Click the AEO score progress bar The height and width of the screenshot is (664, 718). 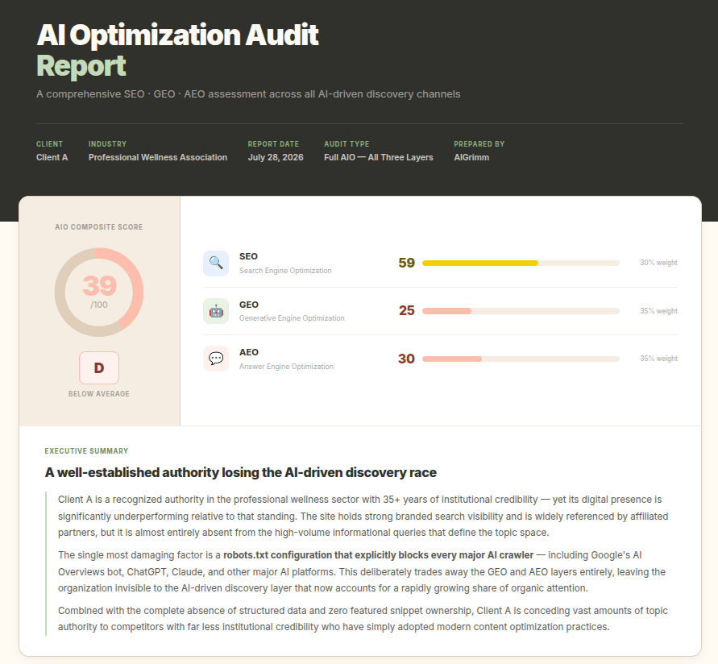[521, 359]
